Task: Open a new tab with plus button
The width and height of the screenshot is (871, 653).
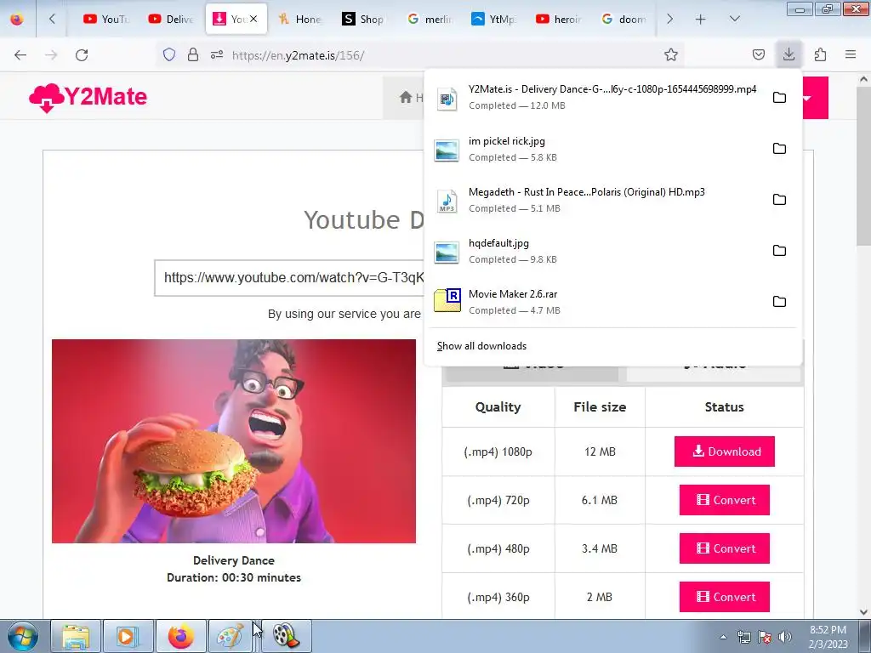Action: (701, 19)
